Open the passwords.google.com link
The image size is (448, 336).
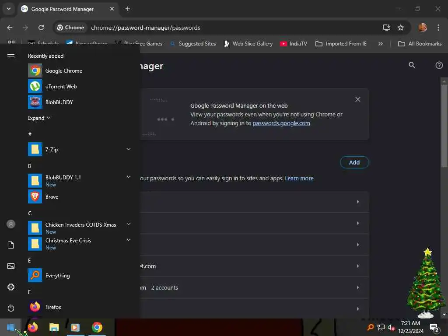click(x=281, y=123)
